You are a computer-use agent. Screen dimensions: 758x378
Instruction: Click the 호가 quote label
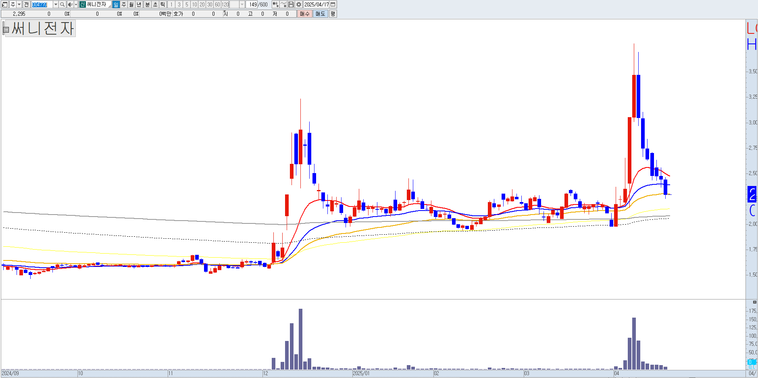pyautogui.click(x=178, y=14)
